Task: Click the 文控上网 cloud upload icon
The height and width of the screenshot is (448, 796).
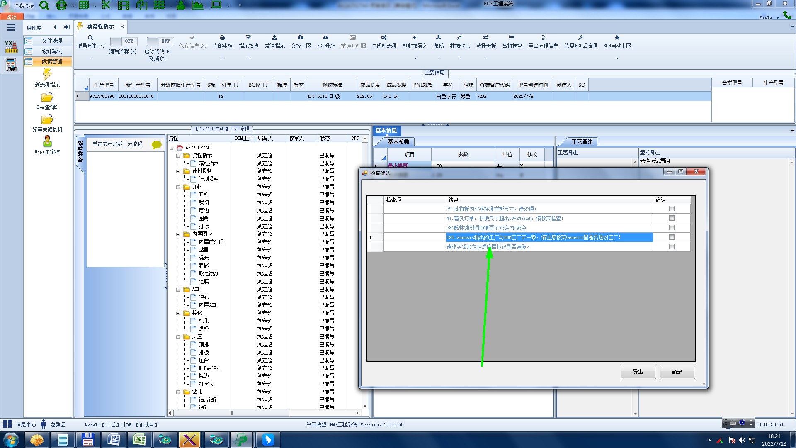Action: point(301,38)
